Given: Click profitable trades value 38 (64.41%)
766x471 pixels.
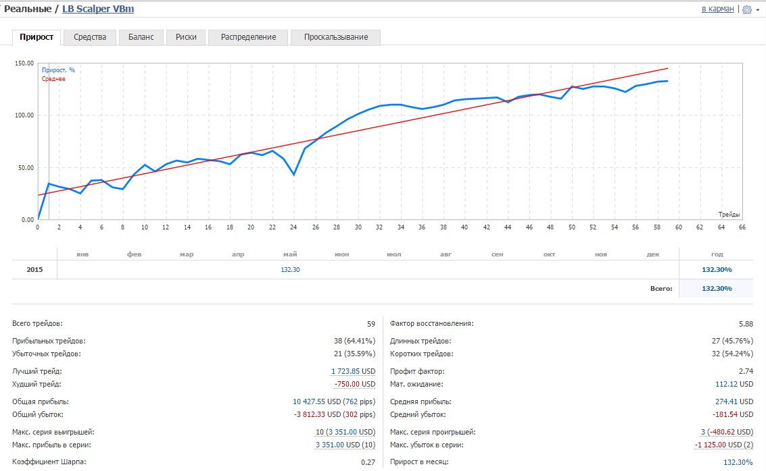Looking at the screenshot, I should [x=355, y=341].
